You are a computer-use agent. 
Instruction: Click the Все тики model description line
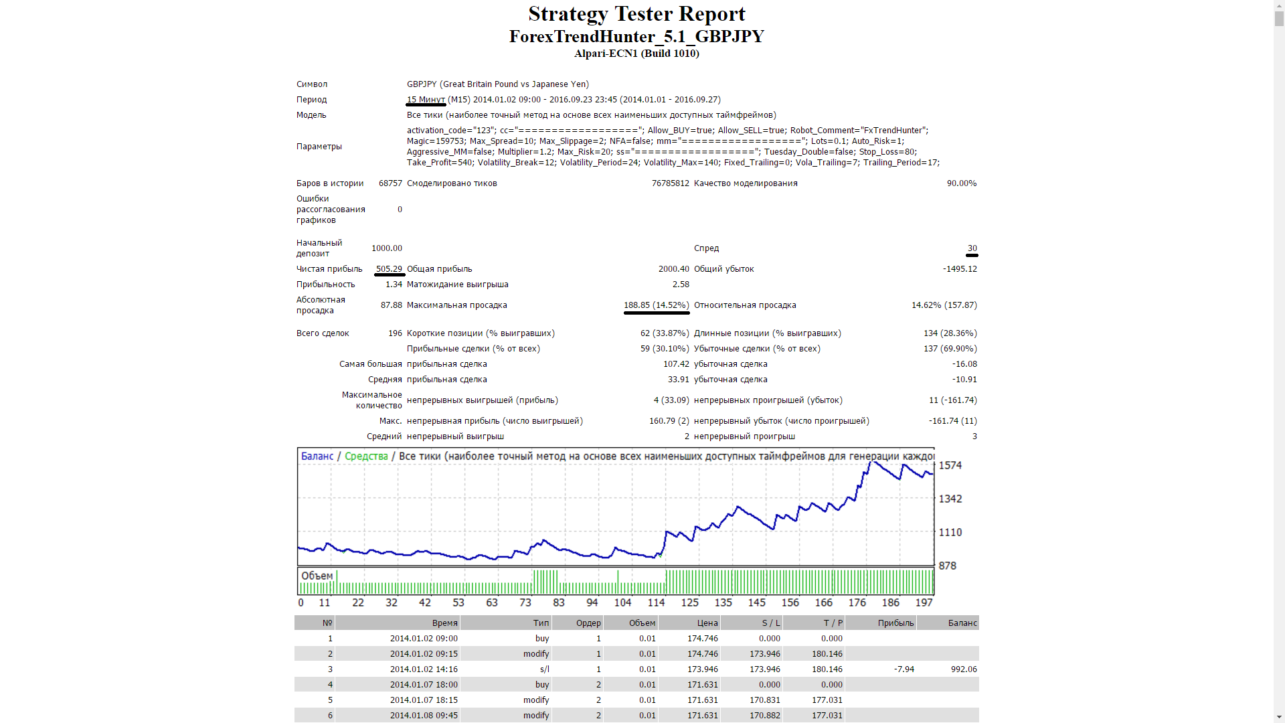pyautogui.click(x=592, y=115)
